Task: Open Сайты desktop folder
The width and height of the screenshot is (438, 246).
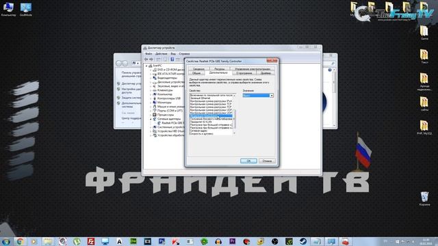Action: (424, 104)
